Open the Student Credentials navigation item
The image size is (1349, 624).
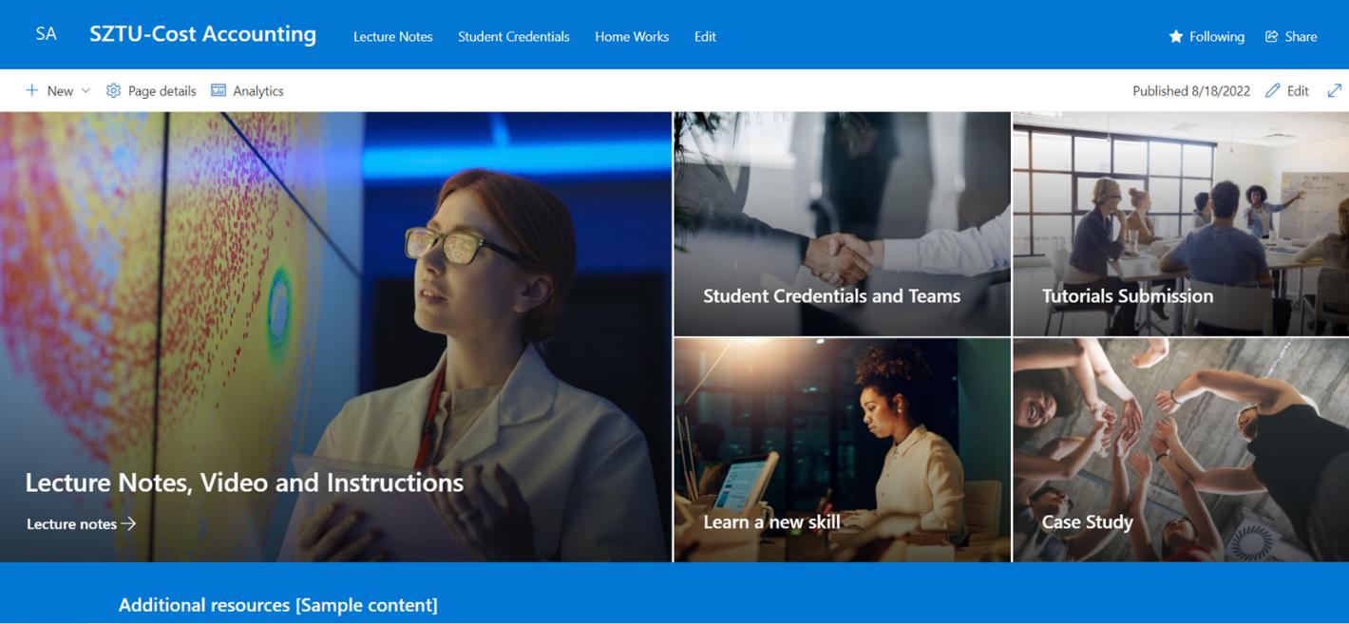514,36
